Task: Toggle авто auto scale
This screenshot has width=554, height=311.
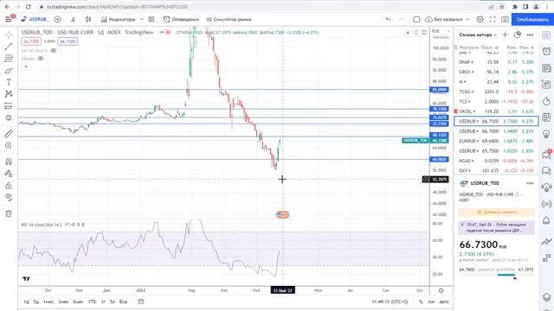Action: pos(444,301)
